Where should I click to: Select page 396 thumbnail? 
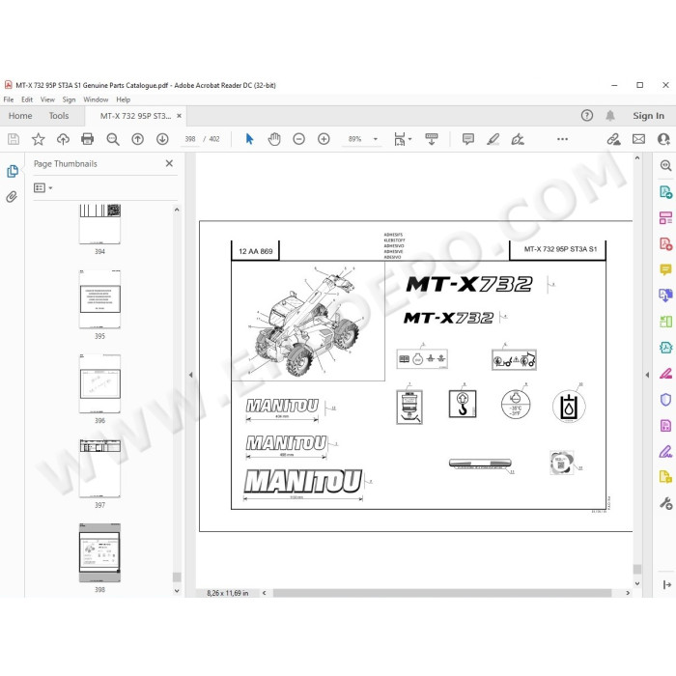[x=99, y=383]
